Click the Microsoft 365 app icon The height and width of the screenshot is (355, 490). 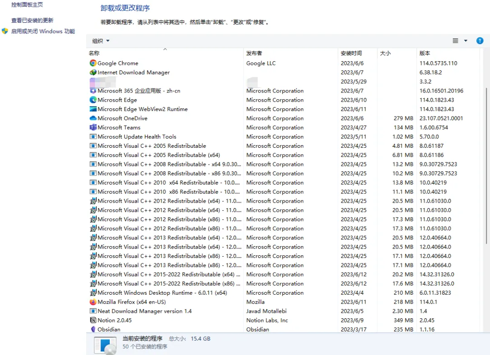coord(93,91)
